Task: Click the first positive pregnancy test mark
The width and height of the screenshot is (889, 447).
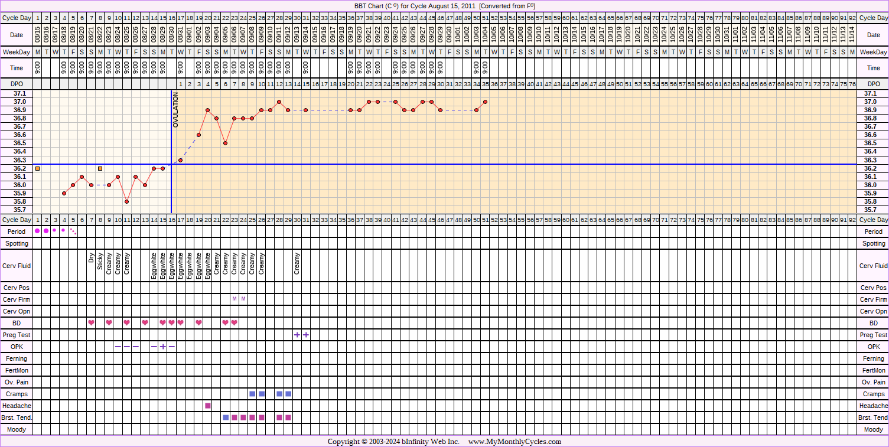Action: click(x=297, y=335)
